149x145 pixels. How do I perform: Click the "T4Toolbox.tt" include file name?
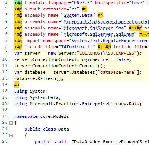pos(77,47)
